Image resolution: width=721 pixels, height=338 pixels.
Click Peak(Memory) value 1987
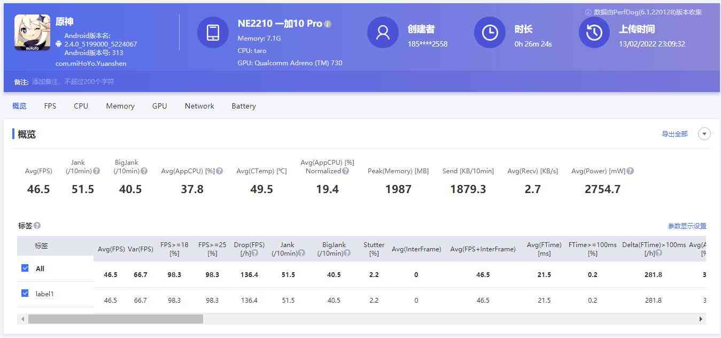click(x=398, y=189)
